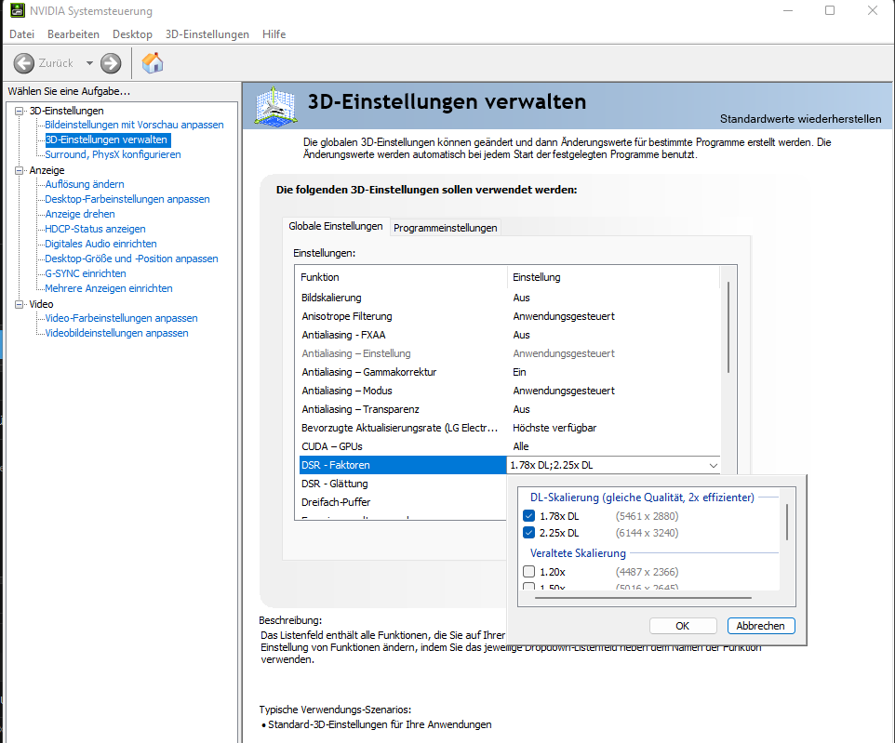
Task: Open Anzeige drehen page
Action: [80, 214]
